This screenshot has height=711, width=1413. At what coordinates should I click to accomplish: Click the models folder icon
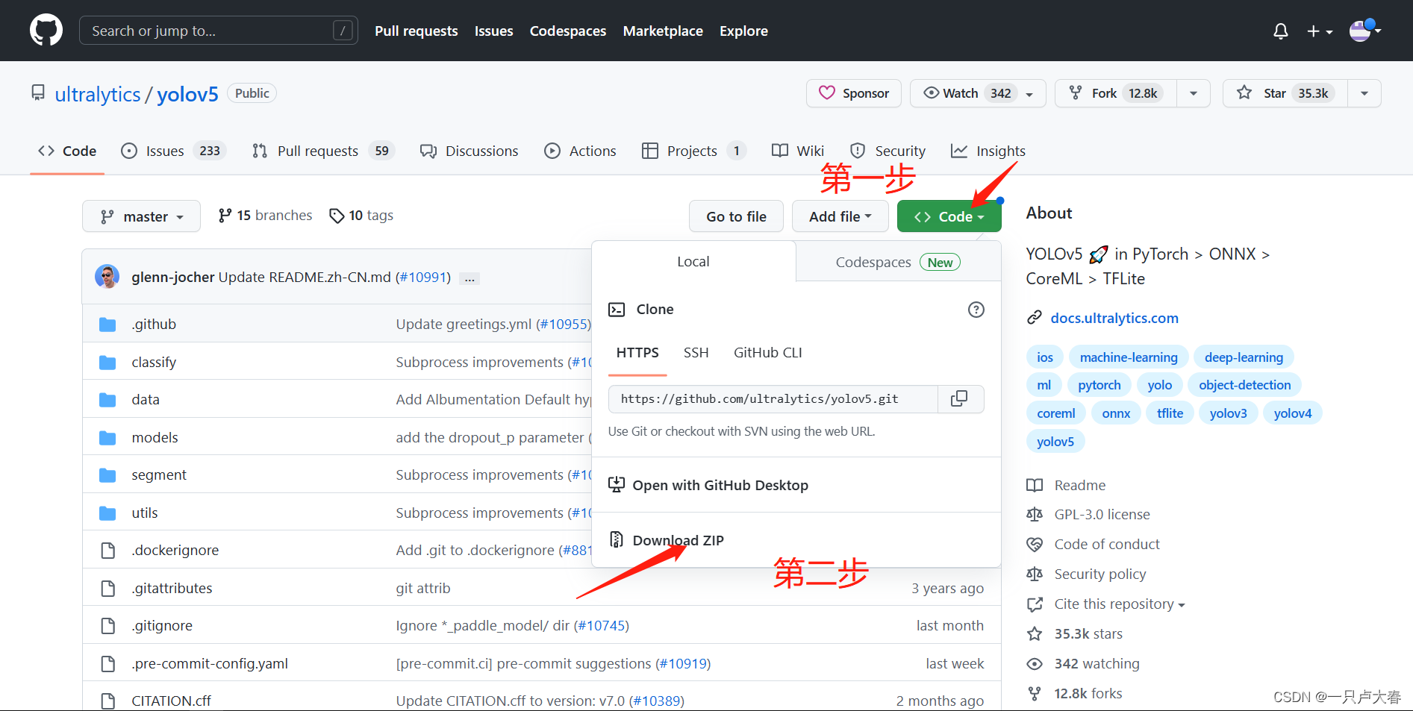107,438
